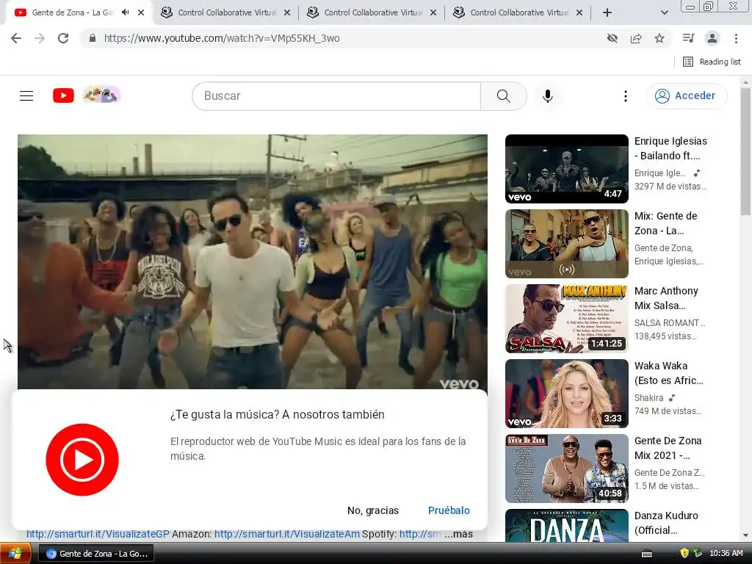Go back with the browser back arrow

[16, 38]
